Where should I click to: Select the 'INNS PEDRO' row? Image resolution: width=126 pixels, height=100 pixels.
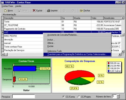[23, 36]
